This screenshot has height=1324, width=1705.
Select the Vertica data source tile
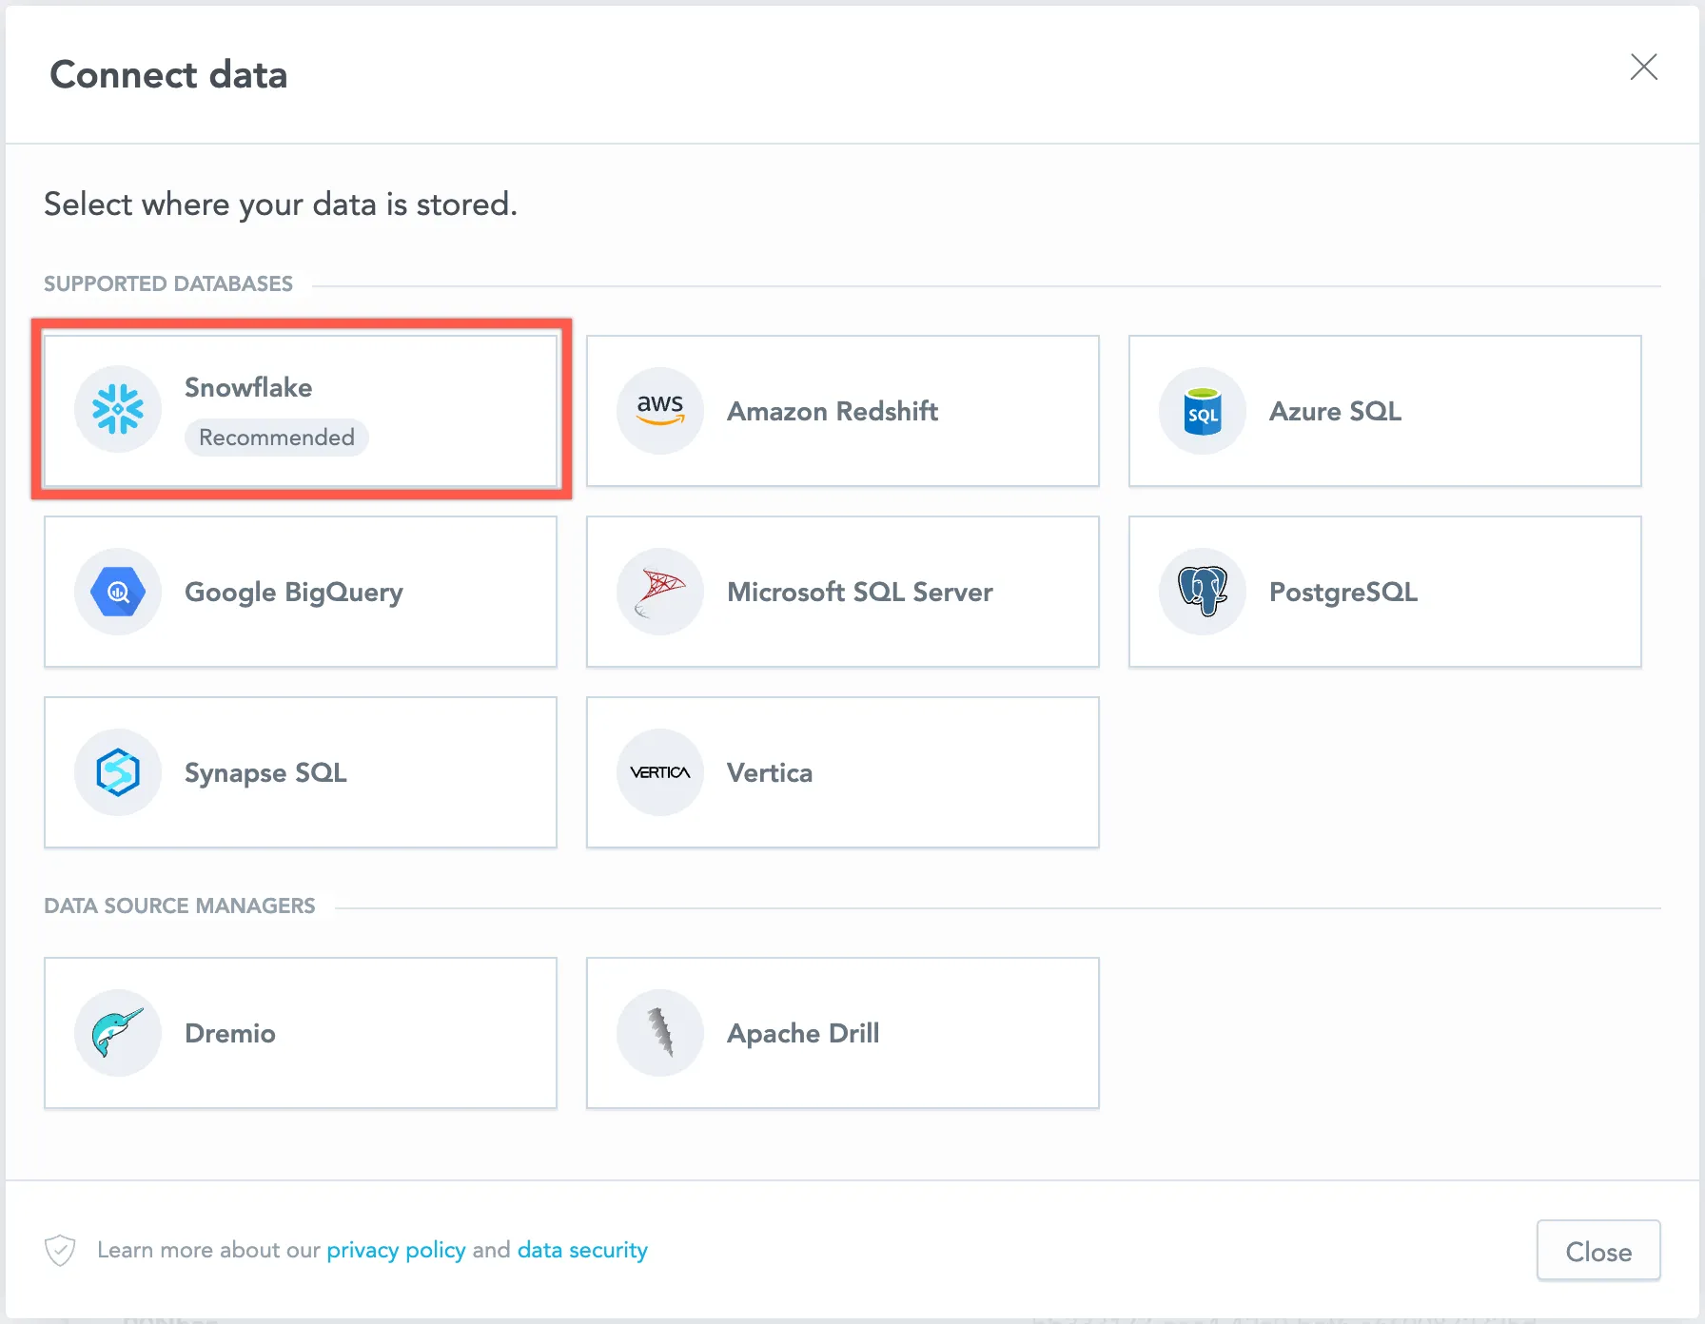842,771
